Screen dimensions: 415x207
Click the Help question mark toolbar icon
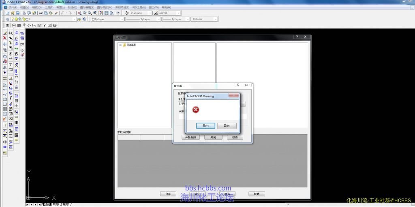click(118, 13)
